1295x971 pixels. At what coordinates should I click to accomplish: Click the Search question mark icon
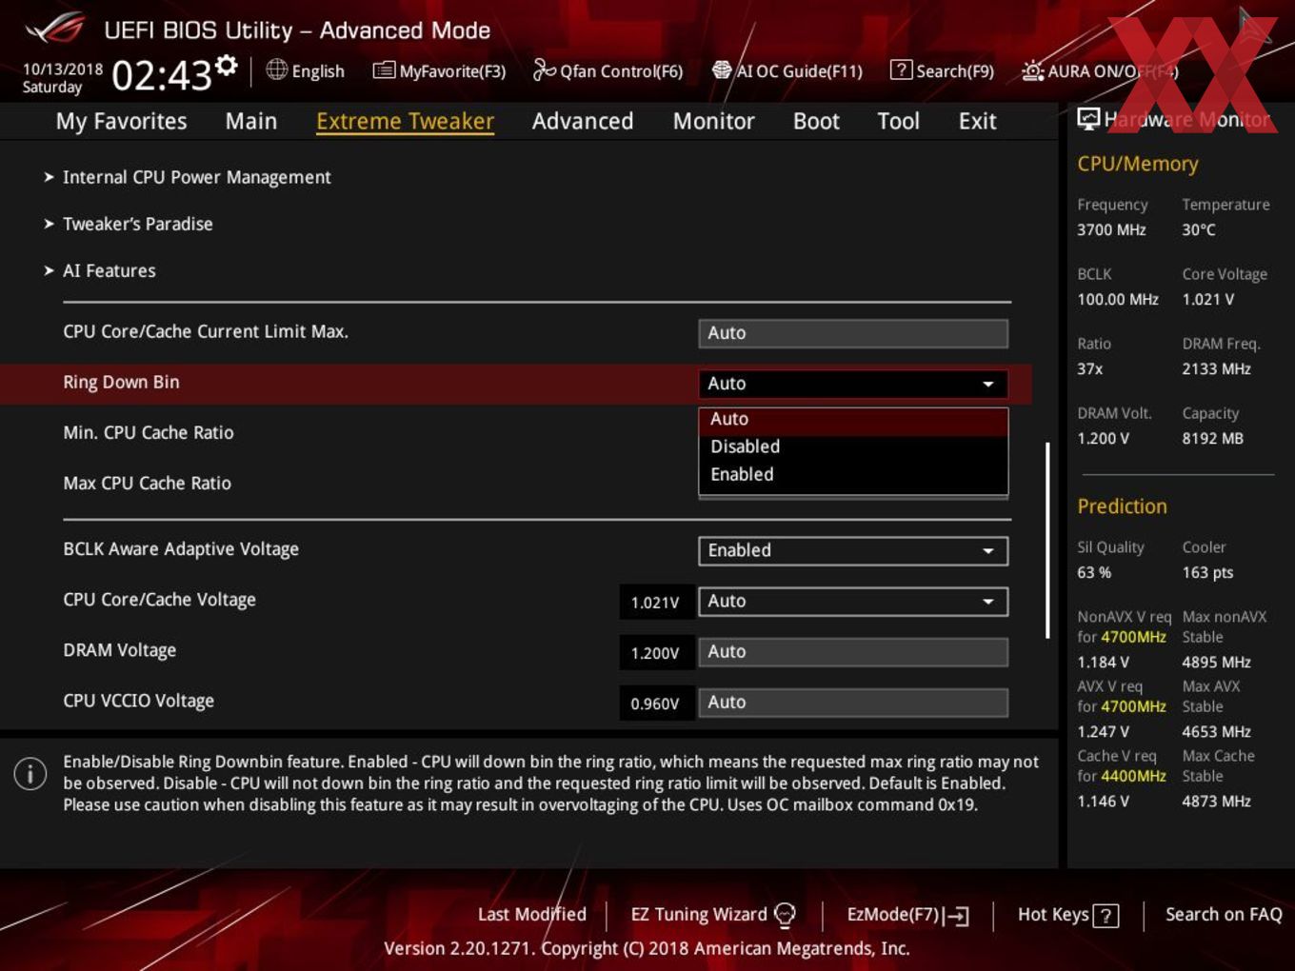coord(901,70)
